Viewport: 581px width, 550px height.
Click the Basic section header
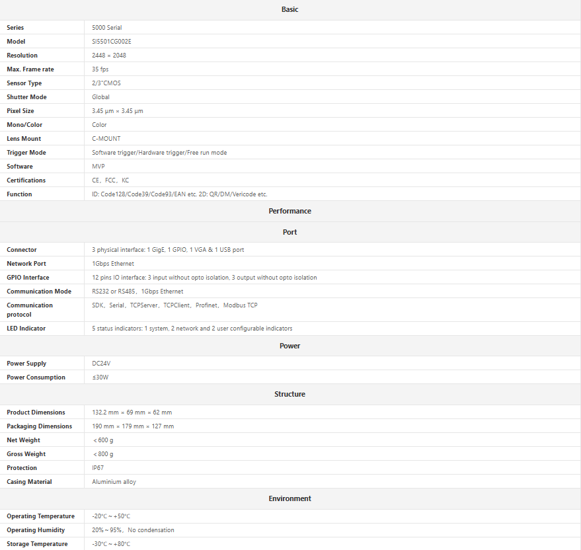click(290, 9)
